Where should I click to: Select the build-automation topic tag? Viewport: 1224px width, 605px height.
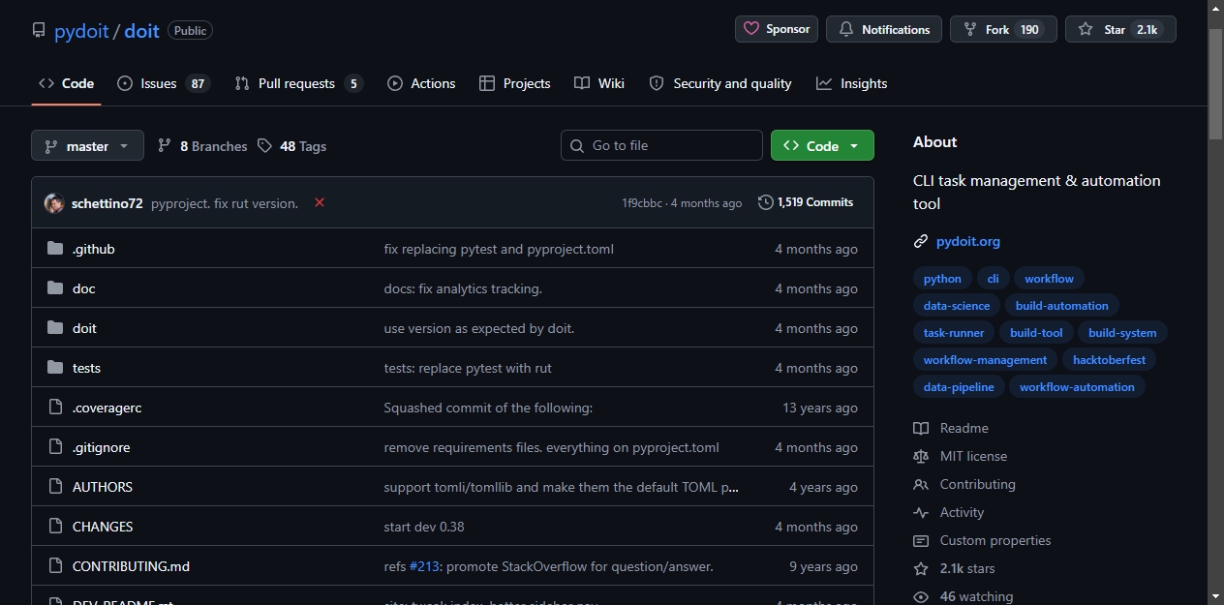[x=1062, y=305]
